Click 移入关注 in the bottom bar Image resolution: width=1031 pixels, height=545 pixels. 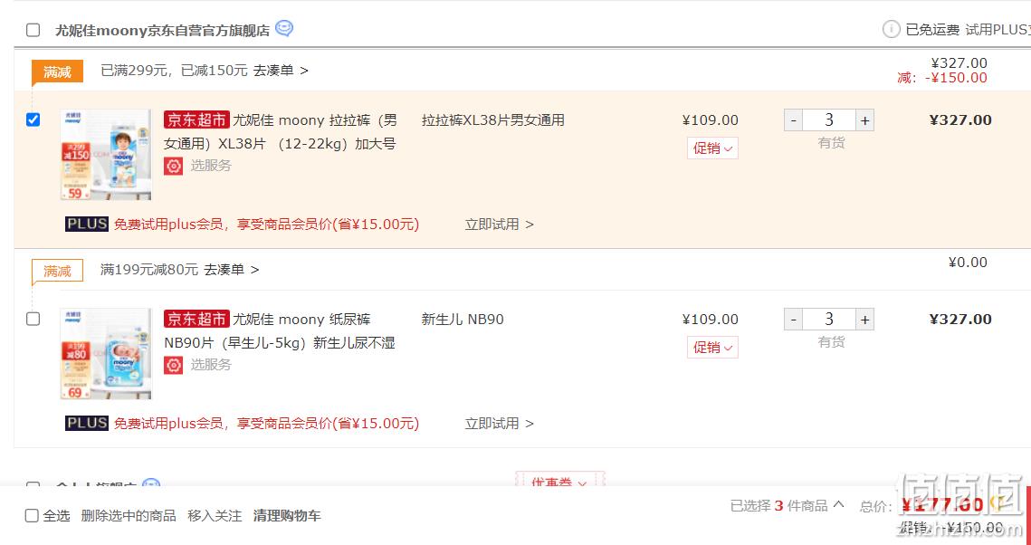(215, 515)
